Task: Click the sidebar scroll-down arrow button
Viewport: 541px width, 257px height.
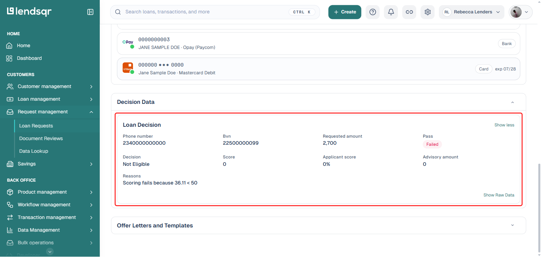Action: pos(50,251)
